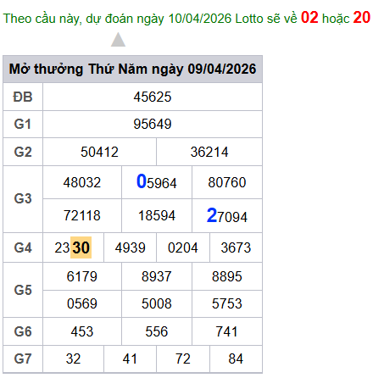
Task: Click G5 number 5008
Action: coord(157,304)
